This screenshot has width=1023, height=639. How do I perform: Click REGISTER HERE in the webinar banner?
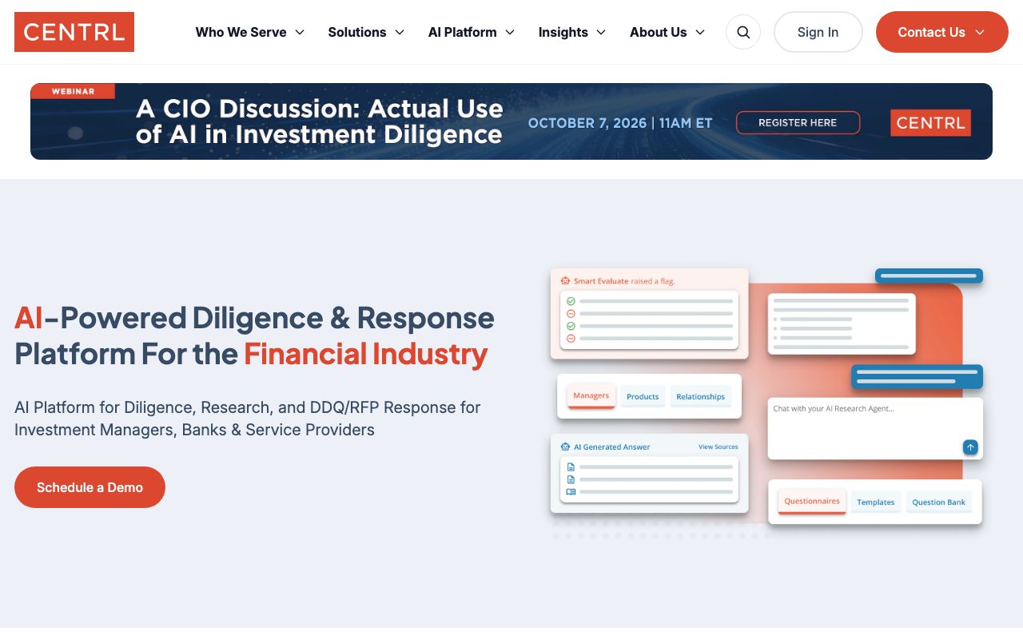point(798,123)
